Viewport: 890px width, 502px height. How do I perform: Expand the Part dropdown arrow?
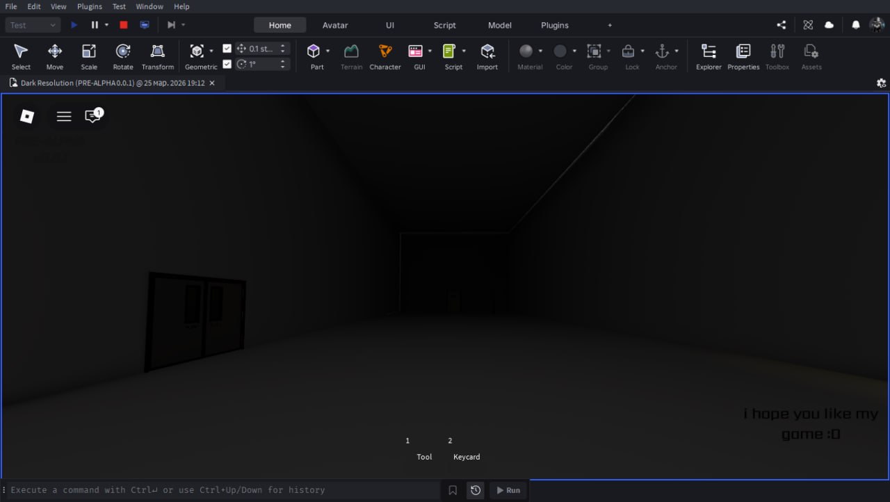(328, 51)
